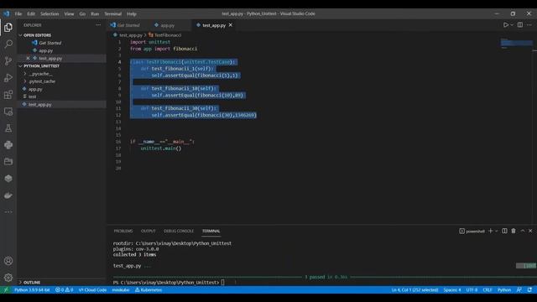Open editor More Actions ellipsis
Screen dimensions: 537x302
529,25
